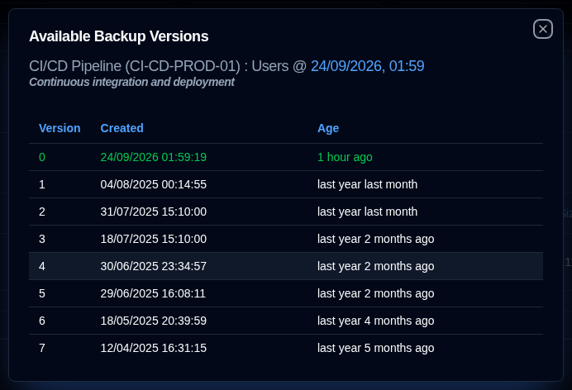Select the 04/08/2025 00:14:55 backup
This screenshot has width=572, height=390.
tap(154, 184)
